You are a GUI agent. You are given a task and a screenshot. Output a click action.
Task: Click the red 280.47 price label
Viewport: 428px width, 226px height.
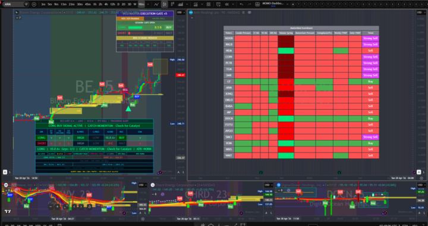coord(181,75)
